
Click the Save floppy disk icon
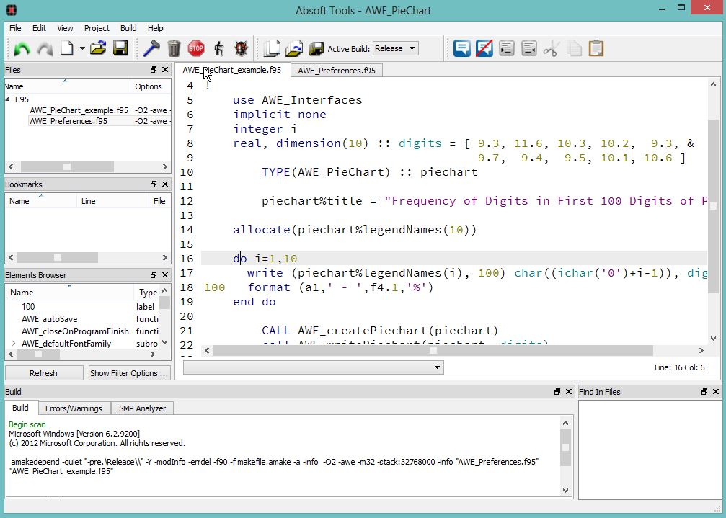click(120, 49)
